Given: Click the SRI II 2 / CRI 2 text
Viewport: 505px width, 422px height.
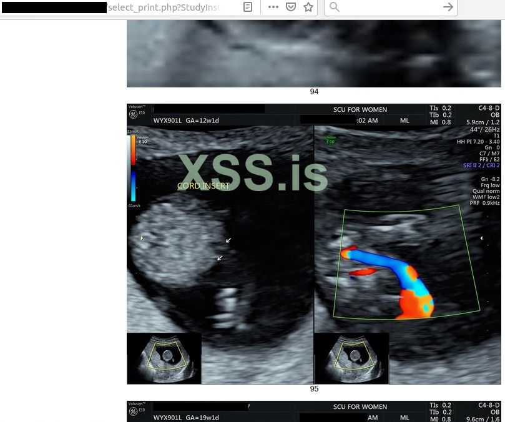Looking at the screenshot, I should click(481, 165).
